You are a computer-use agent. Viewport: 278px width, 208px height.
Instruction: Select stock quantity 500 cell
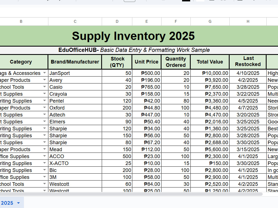117,156
